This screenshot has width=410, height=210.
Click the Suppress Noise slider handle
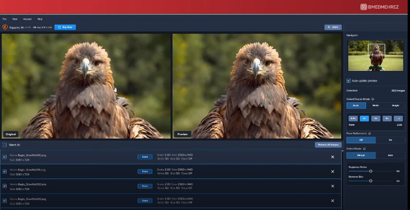(371, 171)
